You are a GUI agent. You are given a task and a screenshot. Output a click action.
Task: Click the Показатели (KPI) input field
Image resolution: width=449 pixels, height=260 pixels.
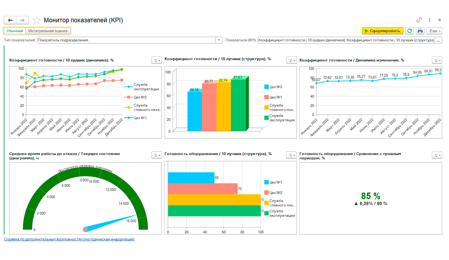(x=346, y=40)
